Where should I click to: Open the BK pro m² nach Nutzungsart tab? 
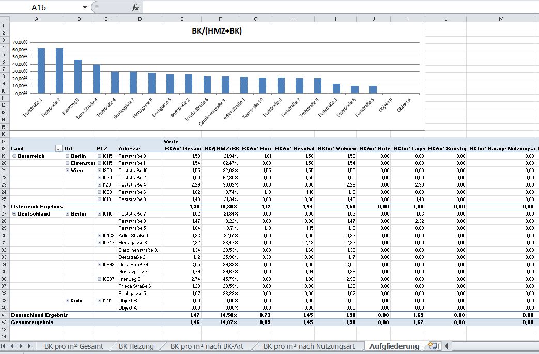[309, 346]
